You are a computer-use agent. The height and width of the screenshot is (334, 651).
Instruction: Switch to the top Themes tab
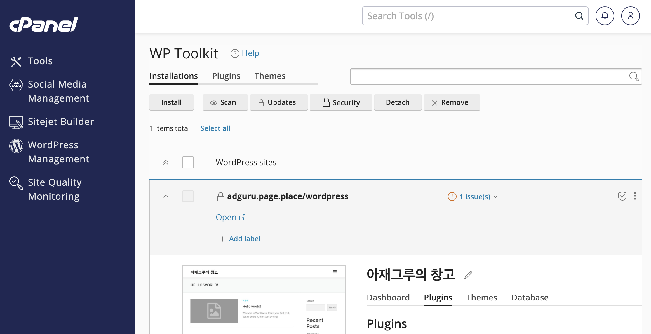pos(270,76)
